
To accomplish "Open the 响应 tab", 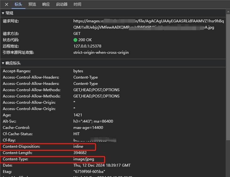I will 46,4.
